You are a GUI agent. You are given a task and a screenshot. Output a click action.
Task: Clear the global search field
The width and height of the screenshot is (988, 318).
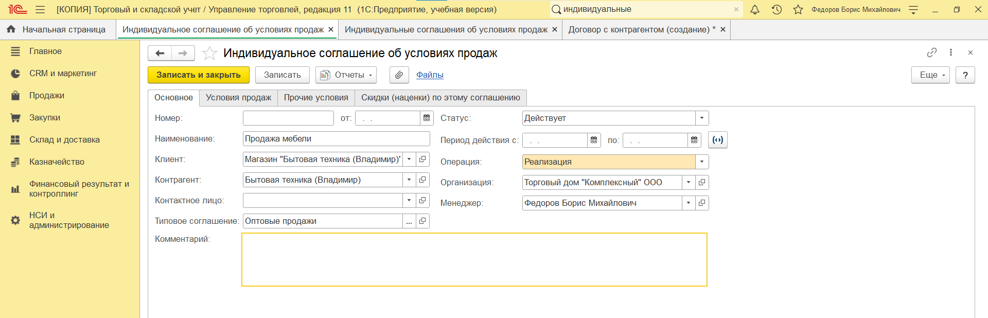(x=736, y=9)
